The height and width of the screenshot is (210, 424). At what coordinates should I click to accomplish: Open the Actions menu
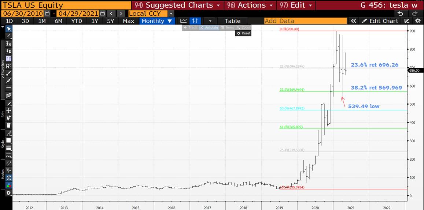click(250, 5)
